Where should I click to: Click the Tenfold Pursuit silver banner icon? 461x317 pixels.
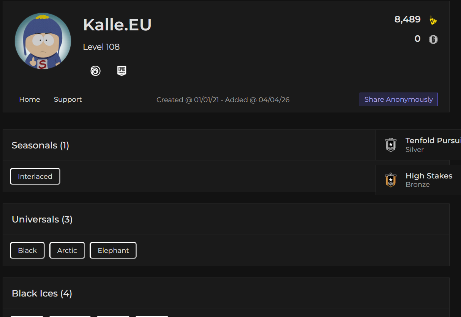(391, 145)
